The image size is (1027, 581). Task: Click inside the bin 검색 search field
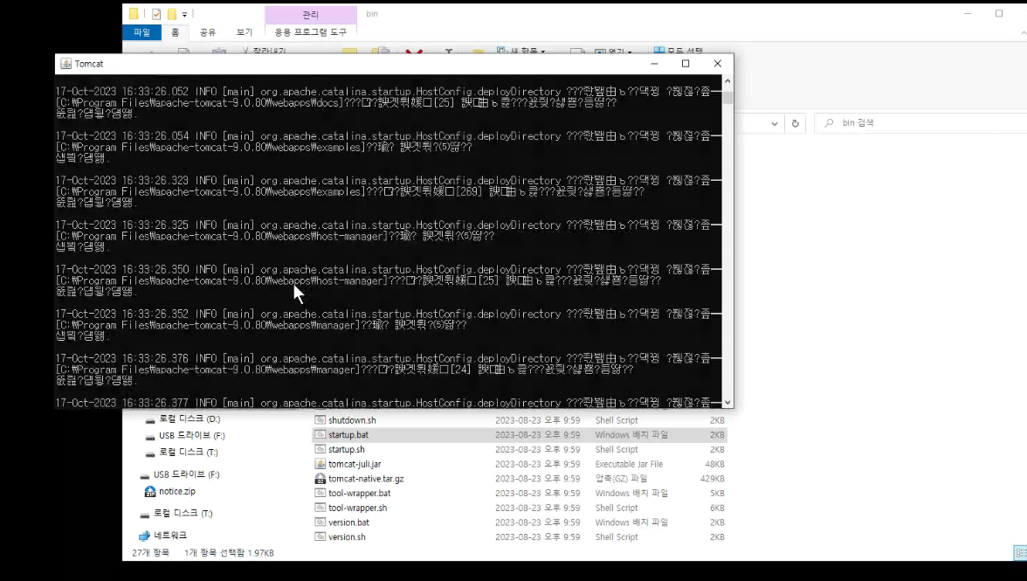920,123
